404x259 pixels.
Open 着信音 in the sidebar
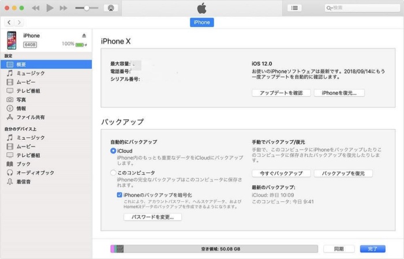pos(46,182)
